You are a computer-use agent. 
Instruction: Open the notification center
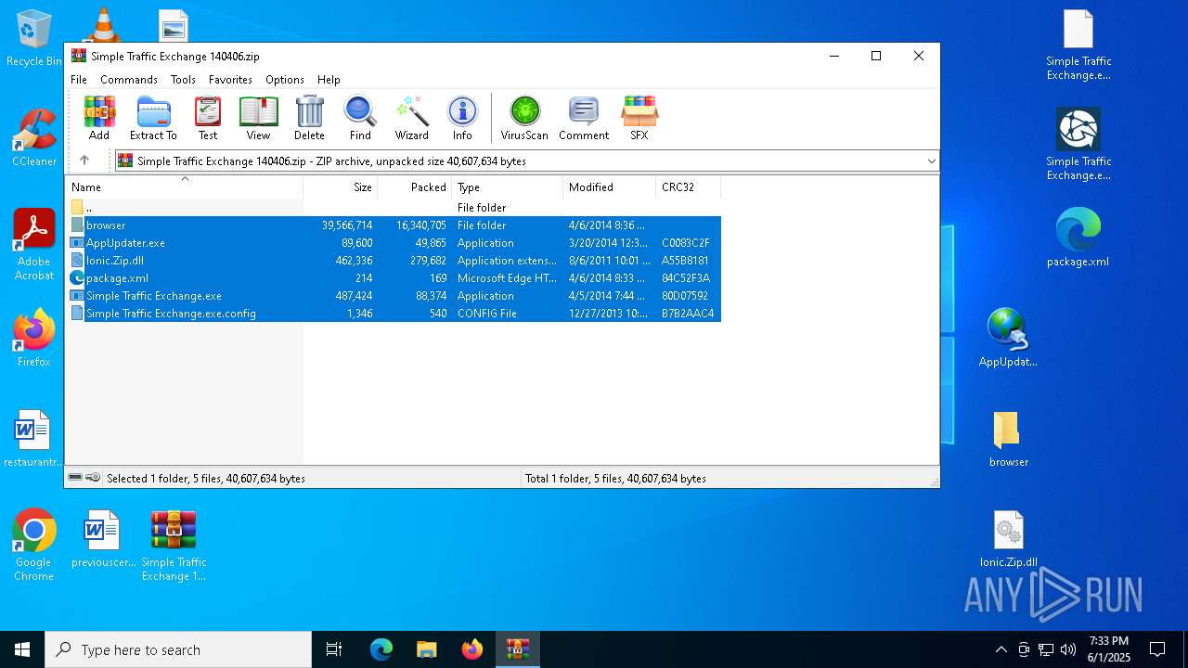pos(1157,649)
